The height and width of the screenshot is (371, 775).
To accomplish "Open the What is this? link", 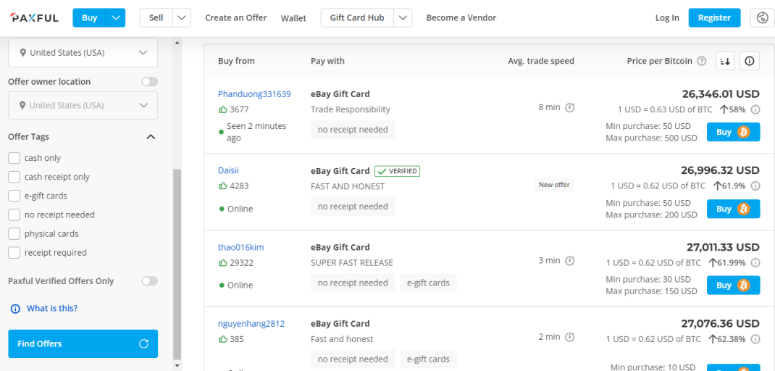I will point(52,308).
